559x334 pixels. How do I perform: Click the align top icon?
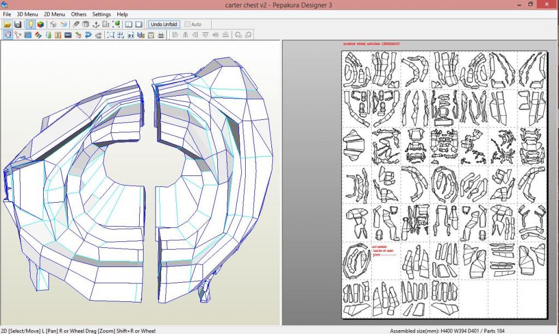(205, 35)
